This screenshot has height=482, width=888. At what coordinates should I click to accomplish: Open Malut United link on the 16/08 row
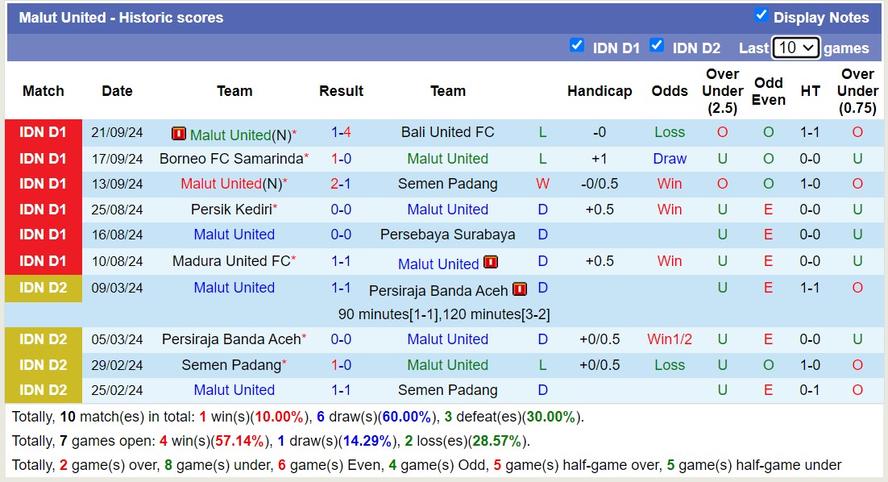coord(234,235)
